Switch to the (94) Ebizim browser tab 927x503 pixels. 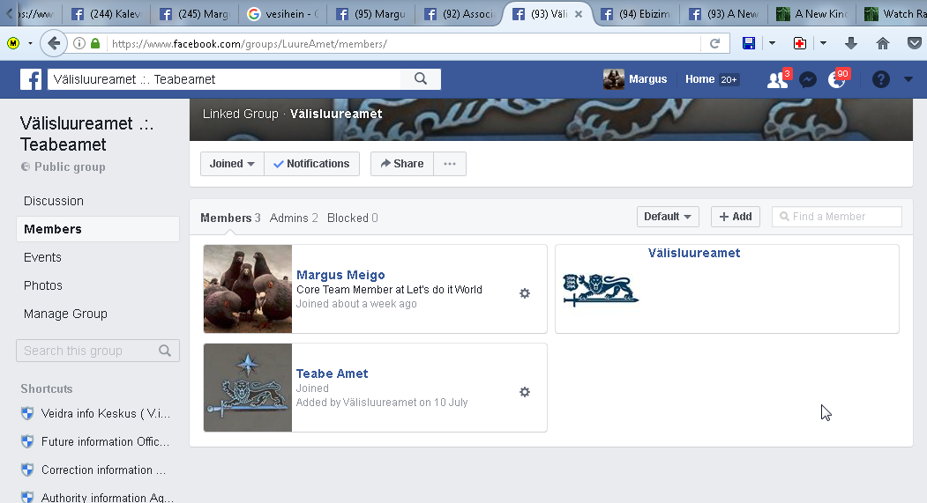pyautogui.click(x=636, y=13)
